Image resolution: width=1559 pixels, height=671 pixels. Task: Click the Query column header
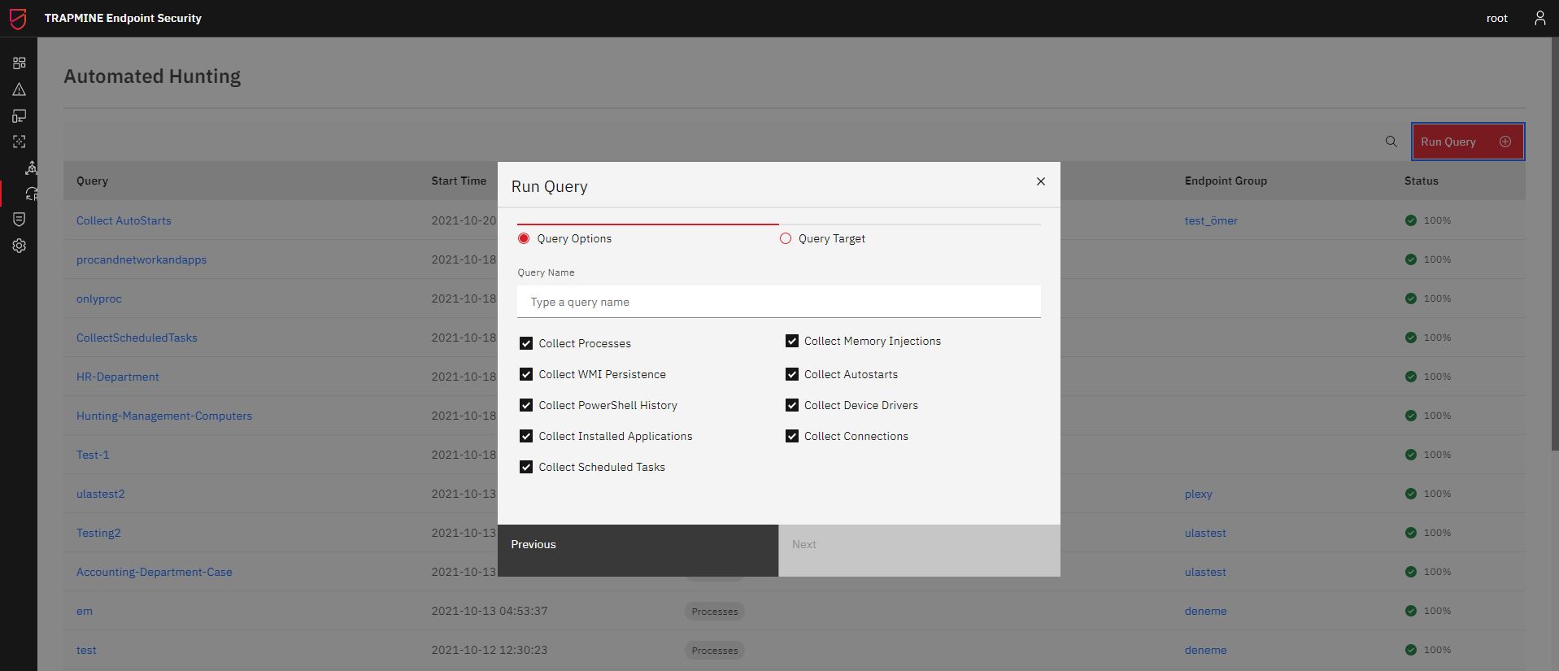click(x=92, y=181)
